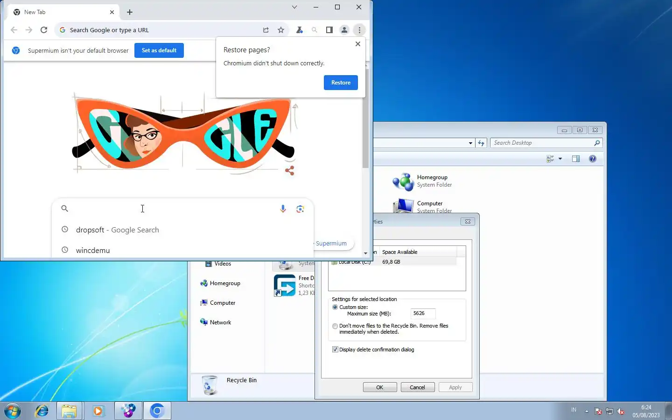Open the tab search chevron
Screen dimensions: 672x420
click(x=294, y=7)
